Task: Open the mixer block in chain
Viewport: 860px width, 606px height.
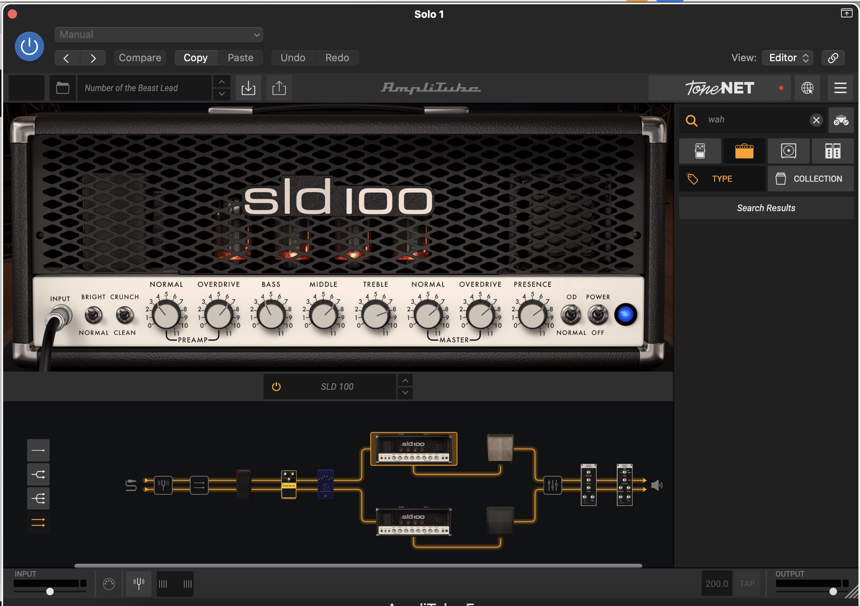Action: coord(552,485)
